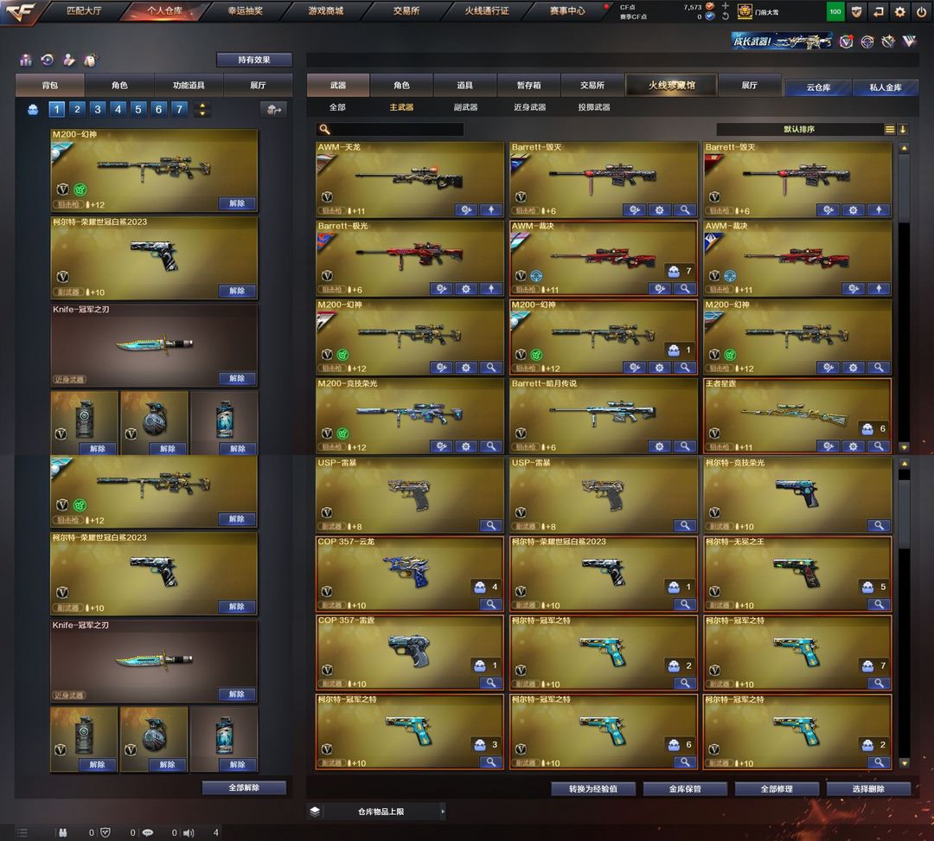Viewport: 934px width, 841px height.
Task: Click the blue bag icon beside slot 1
Action: click(33, 110)
